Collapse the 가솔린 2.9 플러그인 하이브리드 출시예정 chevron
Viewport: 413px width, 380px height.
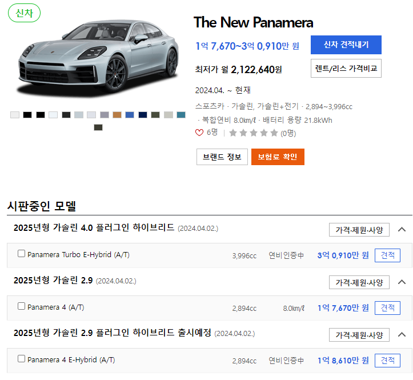(x=402, y=335)
